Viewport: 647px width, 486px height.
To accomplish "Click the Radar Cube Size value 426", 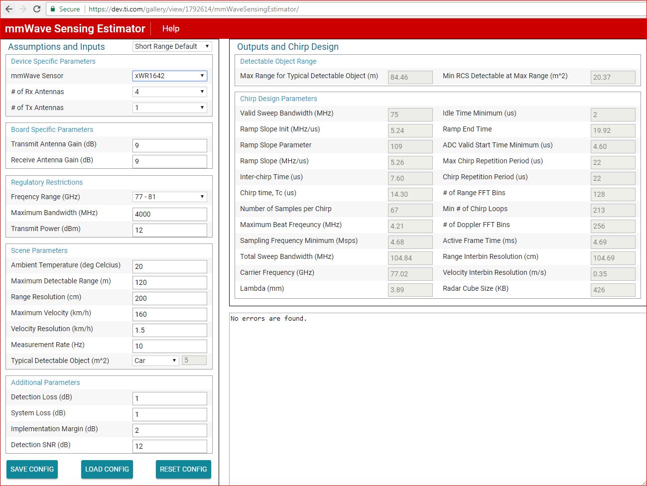I will (x=613, y=290).
